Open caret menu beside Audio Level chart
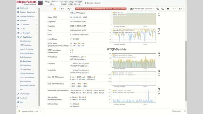This screenshot has width=203, height=114. (x=159, y=34)
